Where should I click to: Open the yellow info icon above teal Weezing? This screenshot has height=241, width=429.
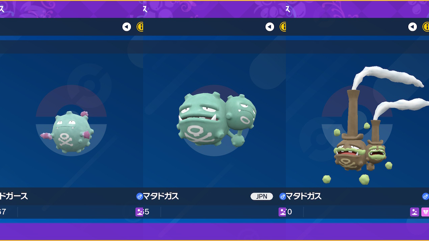coord(283,27)
